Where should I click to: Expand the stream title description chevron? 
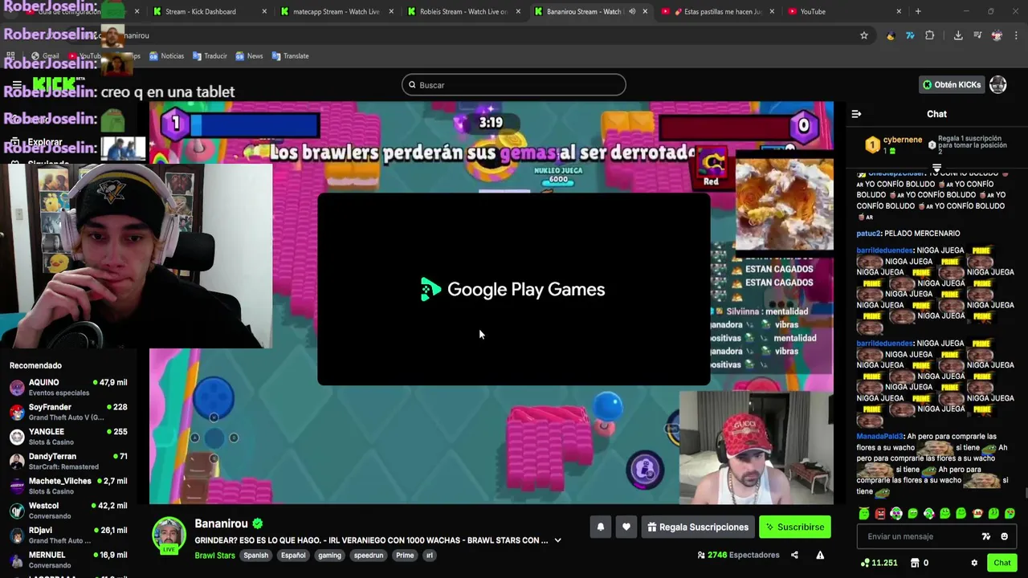[x=557, y=540]
